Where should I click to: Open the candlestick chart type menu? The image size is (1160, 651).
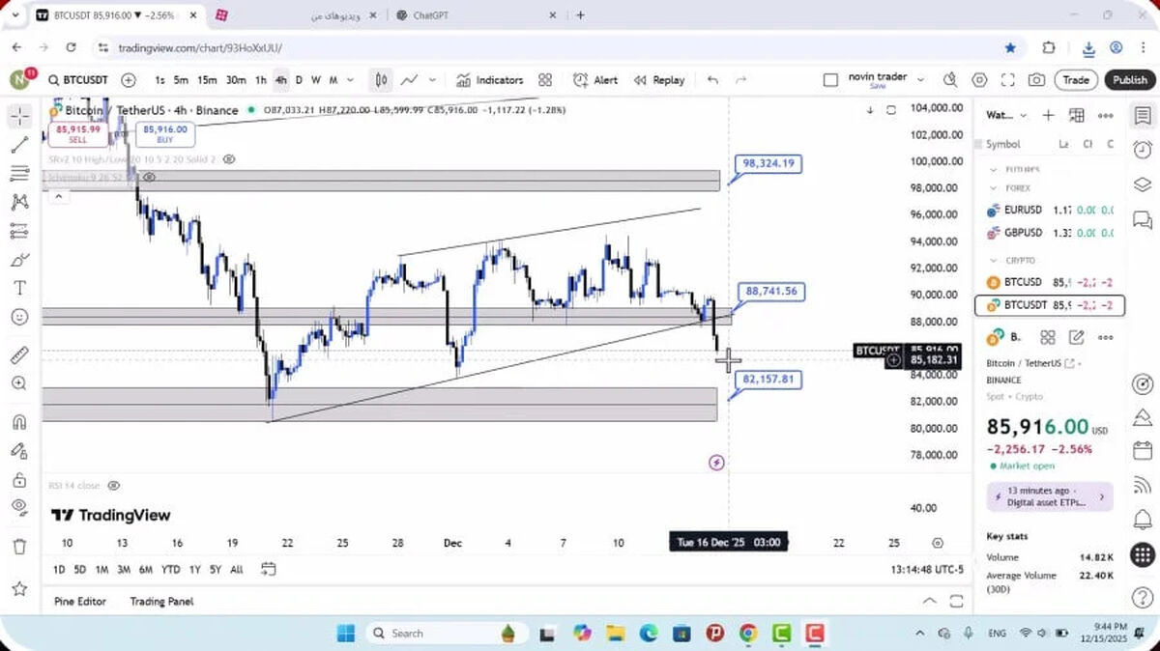[382, 80]
